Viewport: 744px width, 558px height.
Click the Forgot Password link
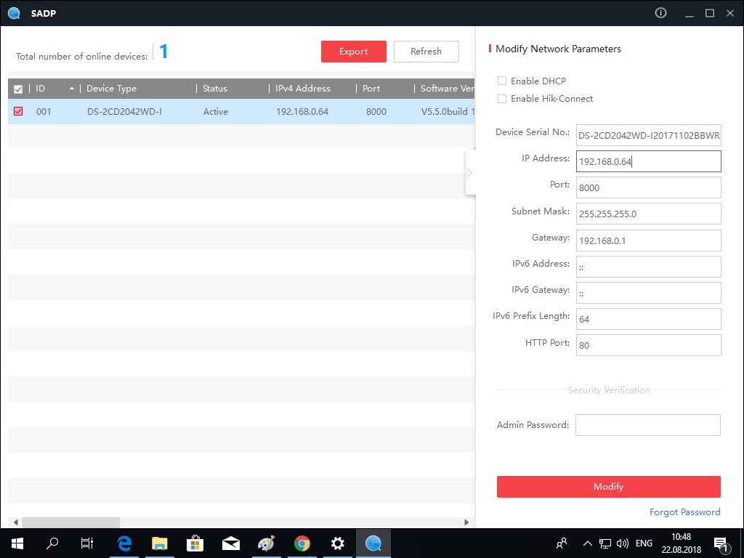(x=684, y=512)
